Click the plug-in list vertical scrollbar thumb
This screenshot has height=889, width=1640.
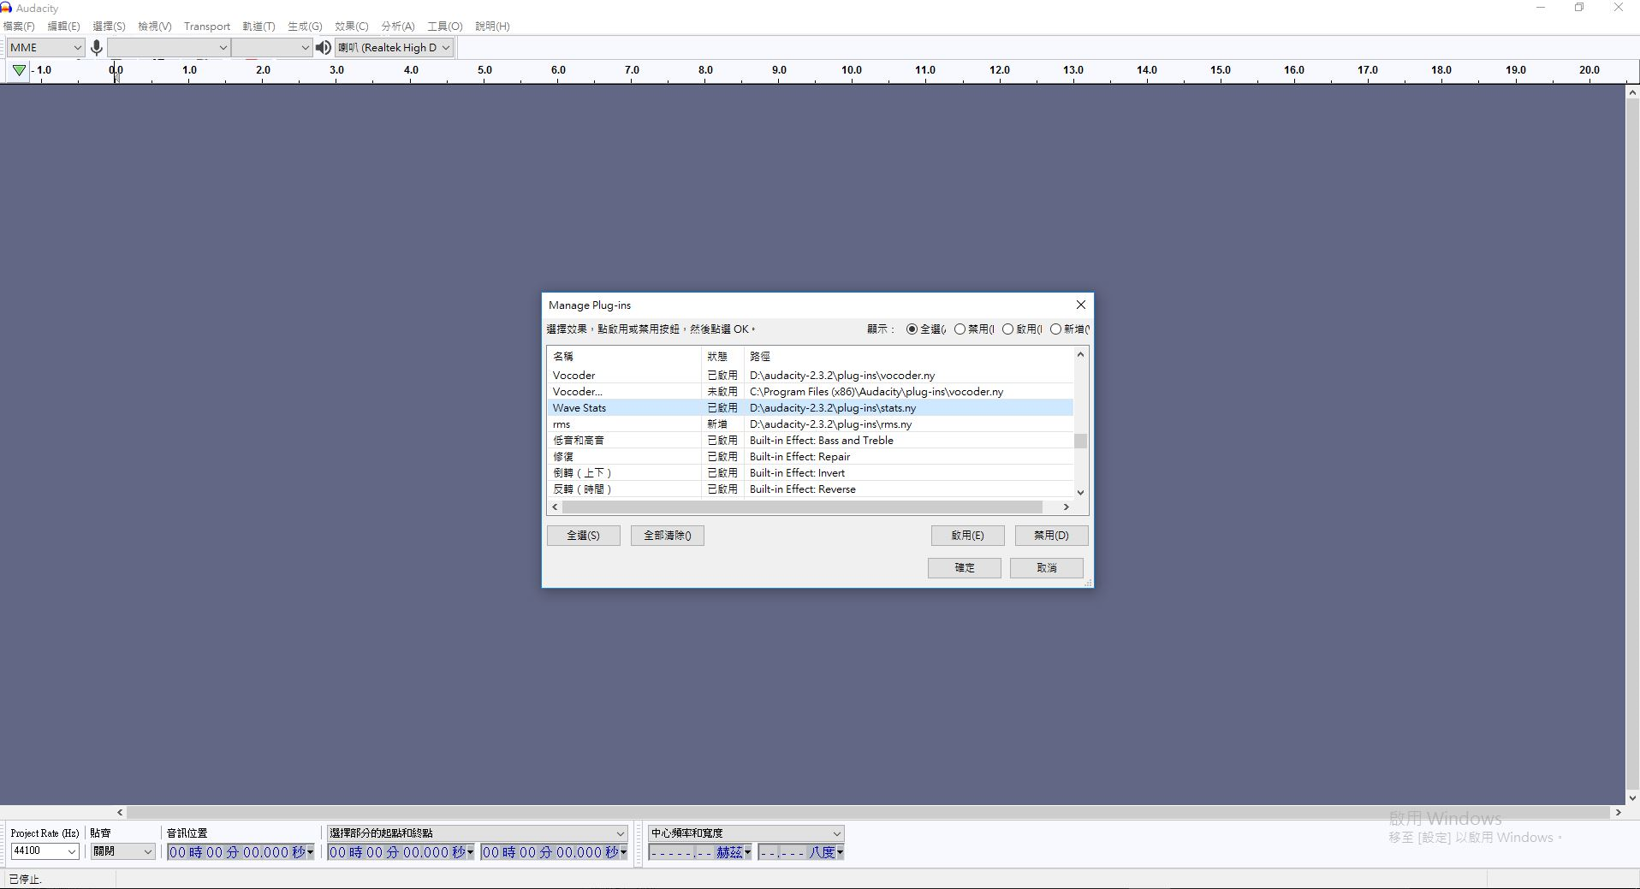click(1080, 441)
